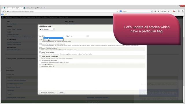Open the browser hamburger menu icon
The height and width of the screenshot is (104, 185).
(x=179, y=11)
